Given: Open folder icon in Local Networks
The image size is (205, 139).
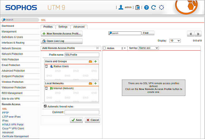Looking at the screenshot, I should click(90, 84).
